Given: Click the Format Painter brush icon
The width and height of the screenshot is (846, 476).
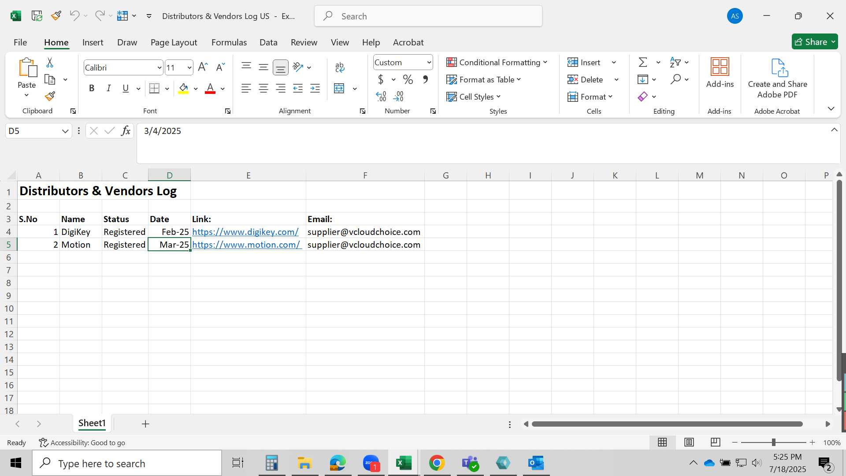Looking at the screenshot, I should point(50,96).
